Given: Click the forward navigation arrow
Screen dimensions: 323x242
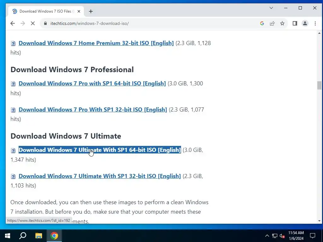Looking at the screenshot, I should click(23, 23).
